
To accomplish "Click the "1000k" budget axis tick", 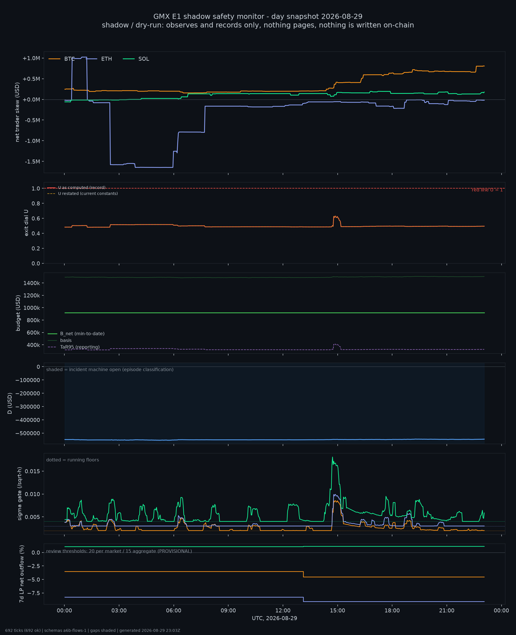I will click(32, 308).
